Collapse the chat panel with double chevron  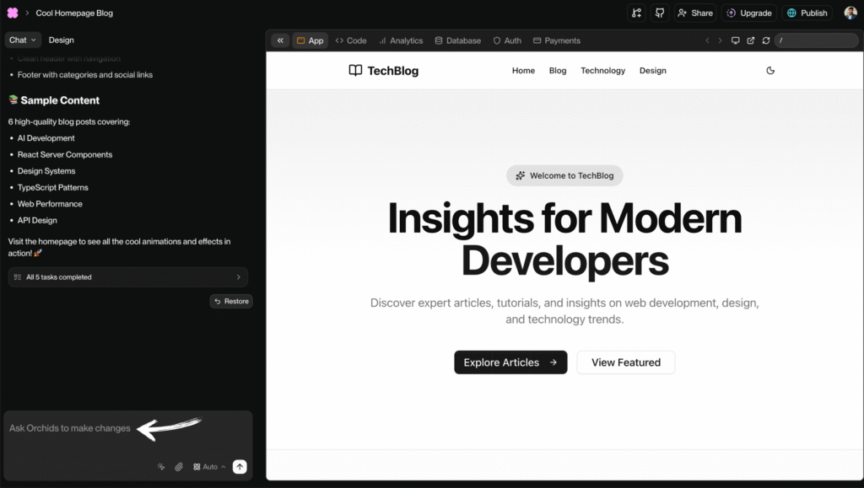[280, 40]
